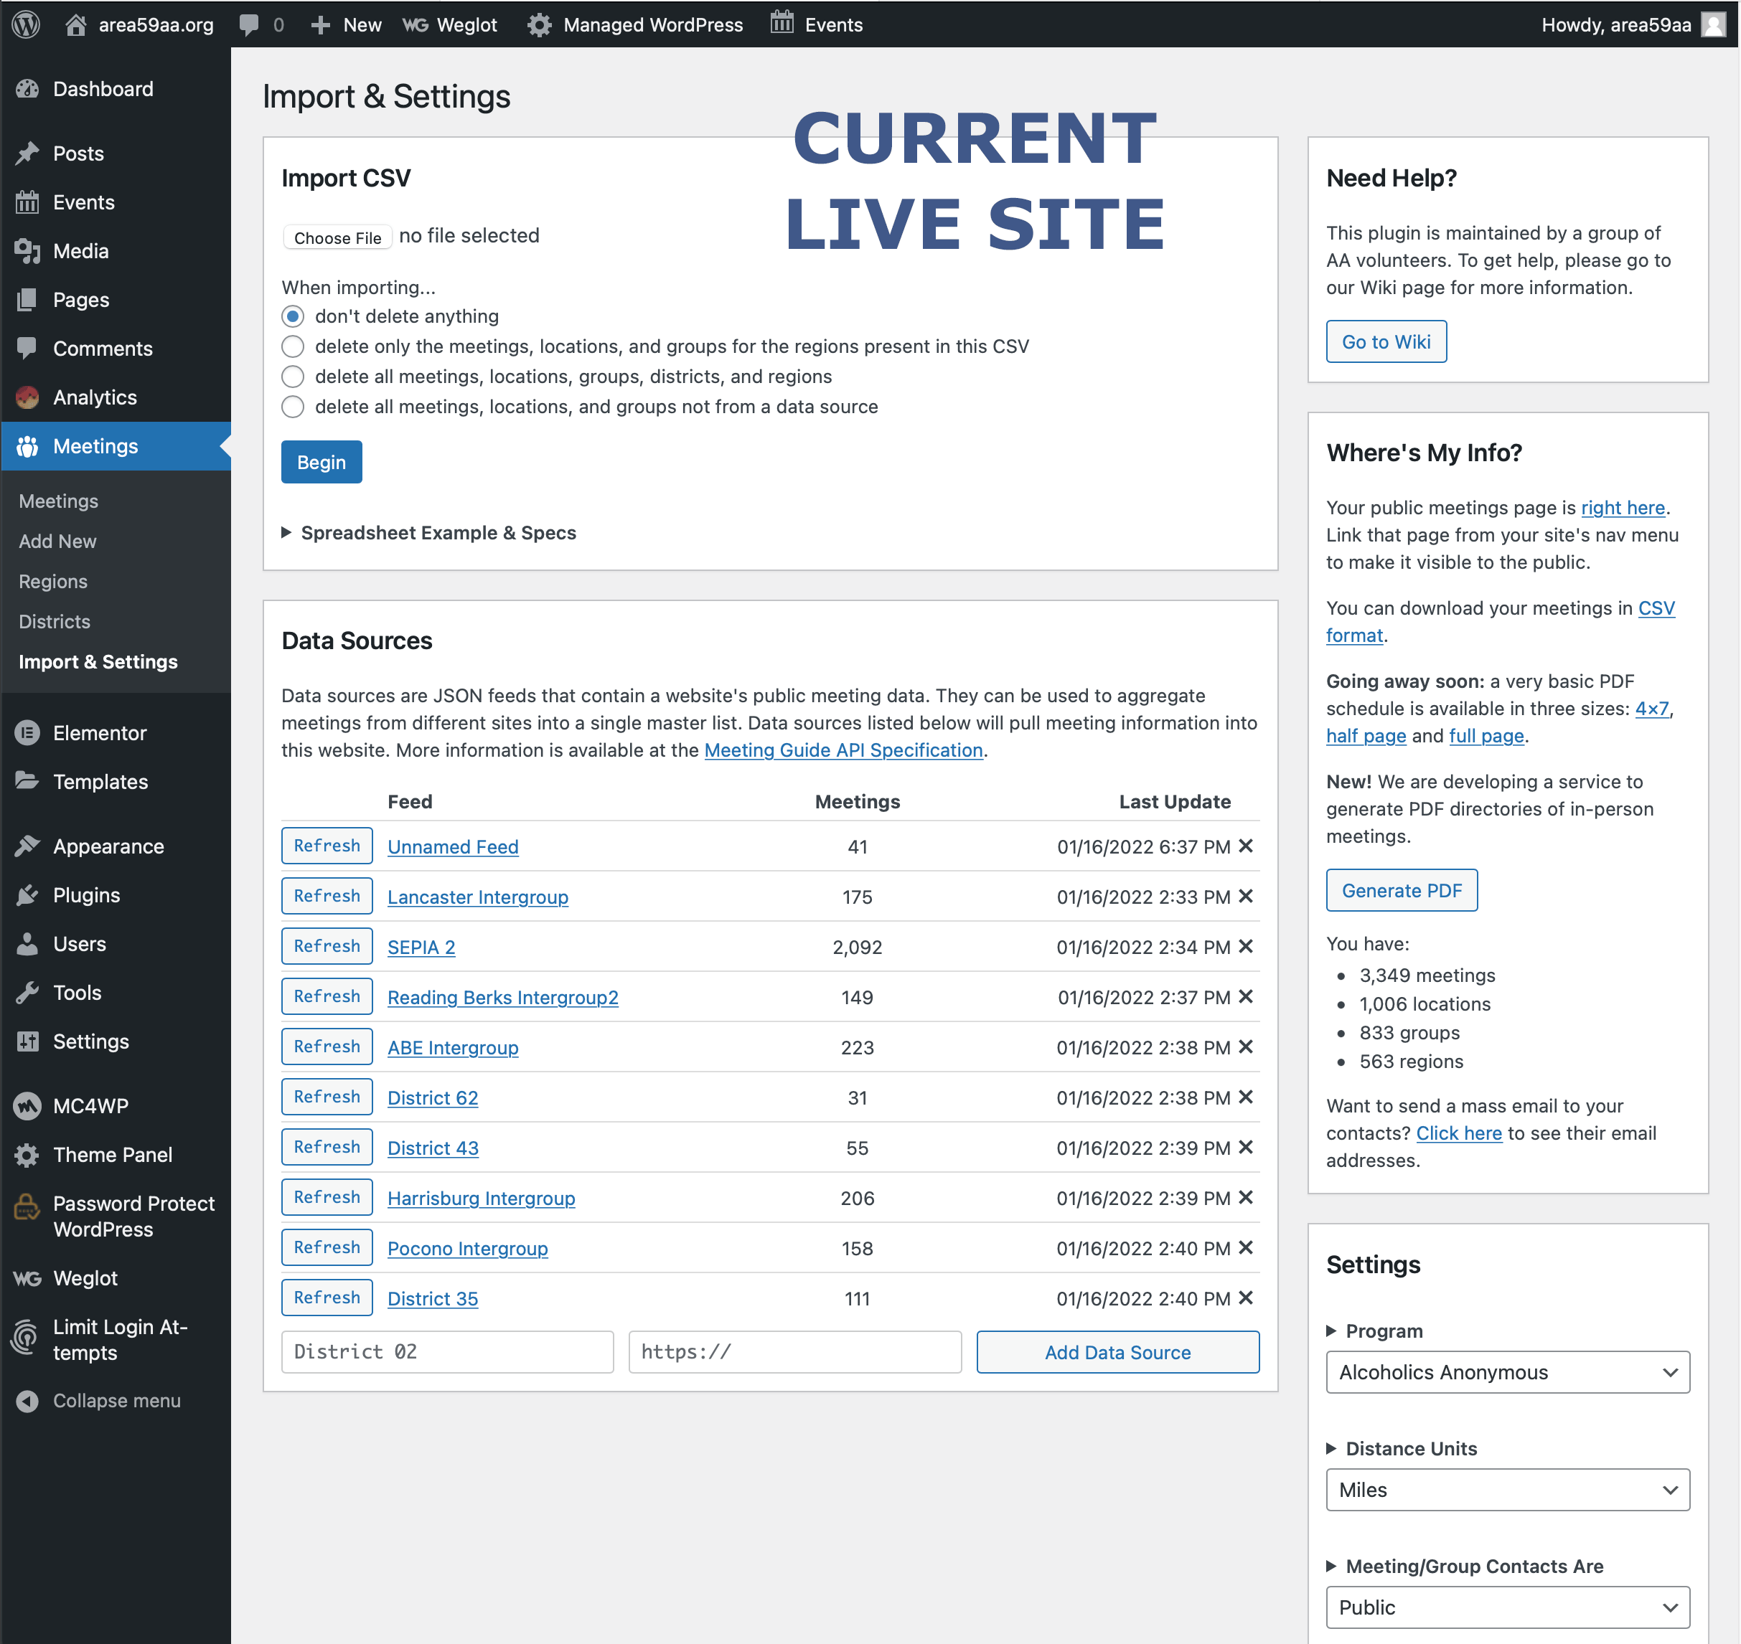Viewport: 1741px width, 1644px height.
Task: Open the Distance Units dropdown set to Miles
Action: click(x=1506, y=1489)
